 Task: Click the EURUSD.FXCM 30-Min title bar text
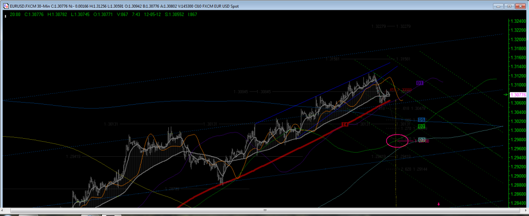click(x=31, y=7)
